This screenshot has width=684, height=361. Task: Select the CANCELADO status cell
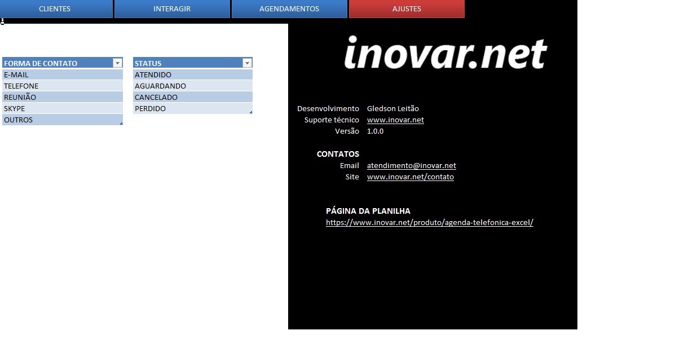click(193, 97)
